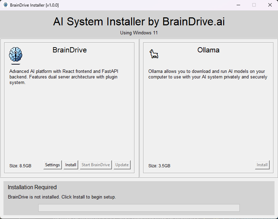Install BrainDrive

(71, 165)
